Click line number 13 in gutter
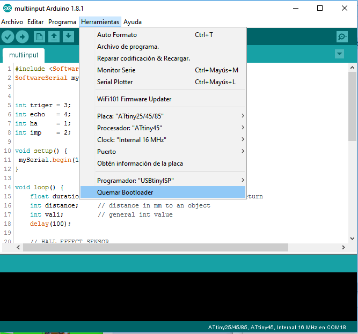The image size is (358, 334). [8, 179]
